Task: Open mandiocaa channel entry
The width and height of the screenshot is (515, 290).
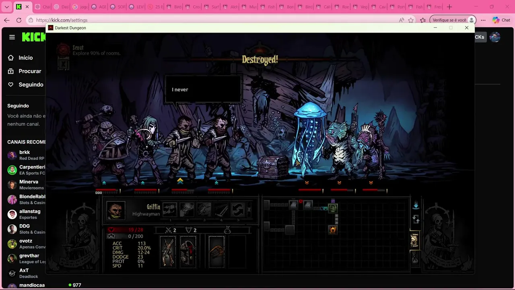Action: click(x=26, y=285)
